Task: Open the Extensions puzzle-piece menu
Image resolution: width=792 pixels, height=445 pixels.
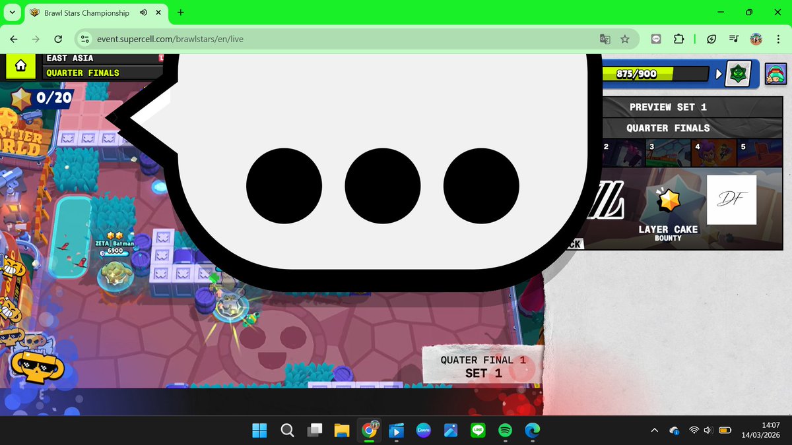Action: pos(679,39)
